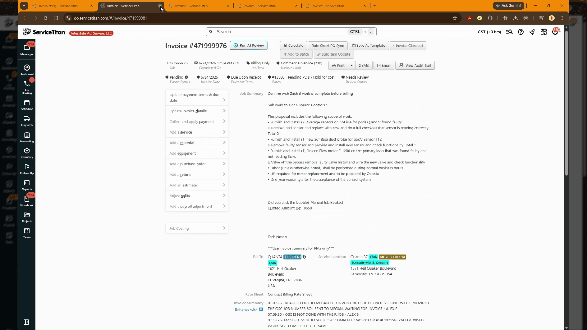
Task: Click Save As Template
Action: pyautogui.click(x=369, y=46)
